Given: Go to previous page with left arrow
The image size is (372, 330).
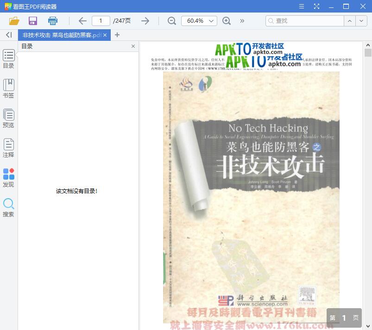Looking at the screenshot, I should coord(82,21).
